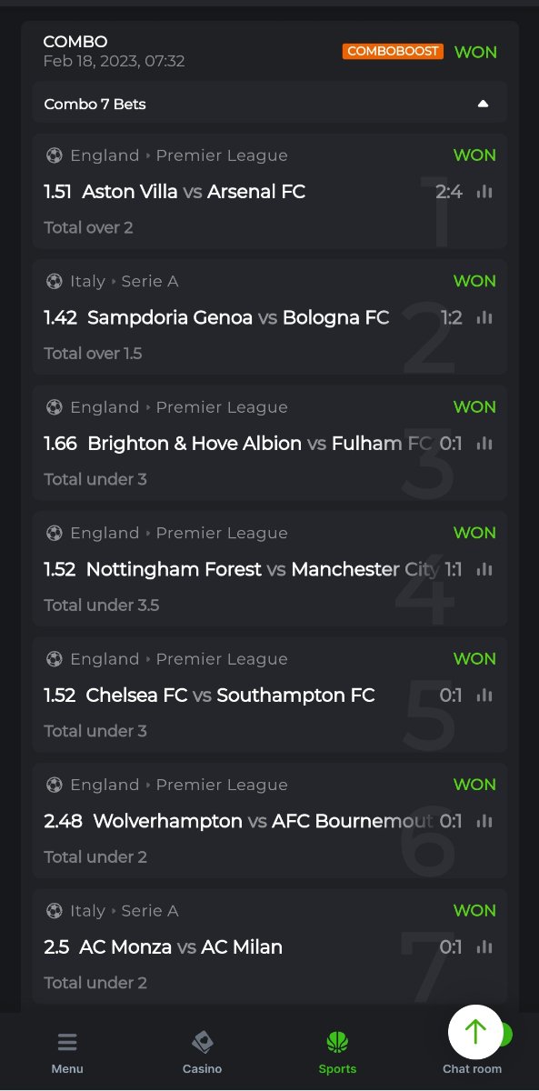Tap the green scroll-to-top arrow button
The image size is (539, 1091).
(x=475, y=1032)
